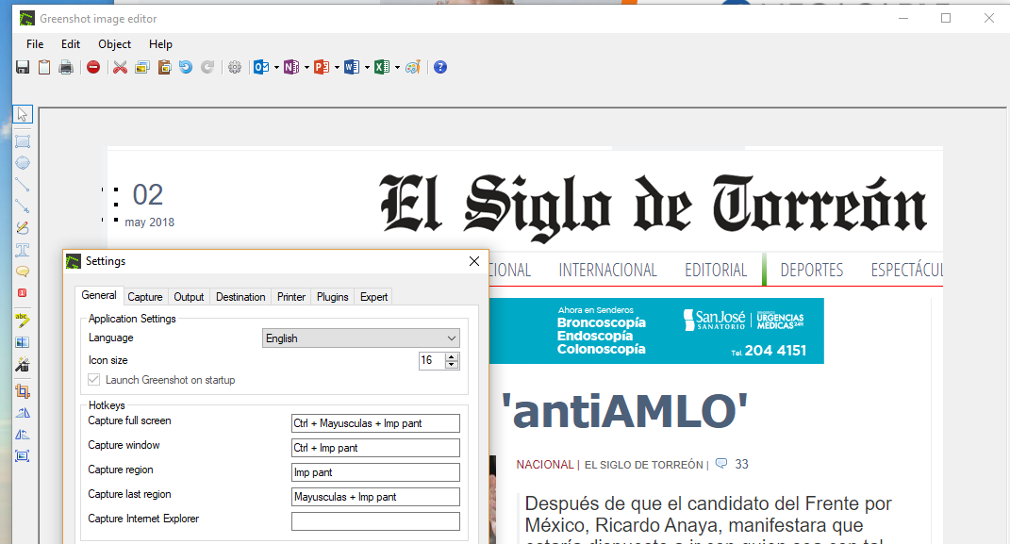Select the Speech bubble tool
The image size is (1010, 544).
[x=23, y=271]
